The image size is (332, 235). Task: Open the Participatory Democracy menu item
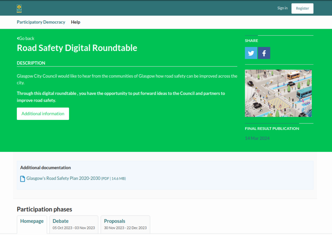[41, 22]
